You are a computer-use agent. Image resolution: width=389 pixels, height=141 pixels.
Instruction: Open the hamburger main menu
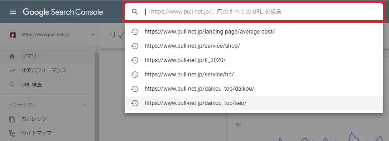pyautogui.click(x=13, y=12)
